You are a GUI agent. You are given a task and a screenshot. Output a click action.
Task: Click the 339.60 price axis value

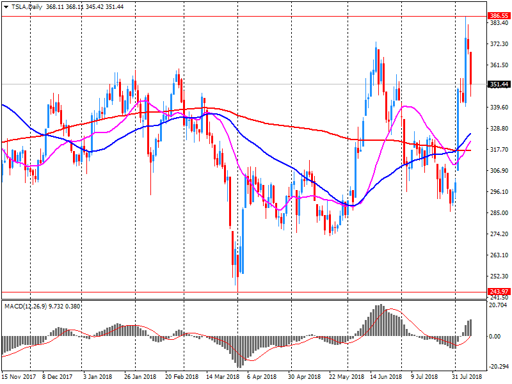[x=499, y=107]
